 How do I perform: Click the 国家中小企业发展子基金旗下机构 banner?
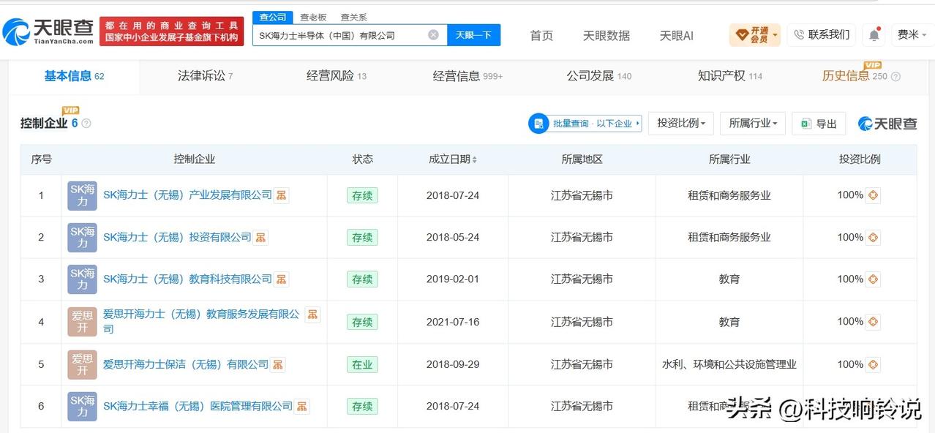(171, 31)
